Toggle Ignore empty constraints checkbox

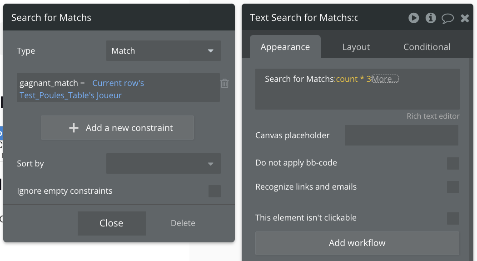click(214, 191)
